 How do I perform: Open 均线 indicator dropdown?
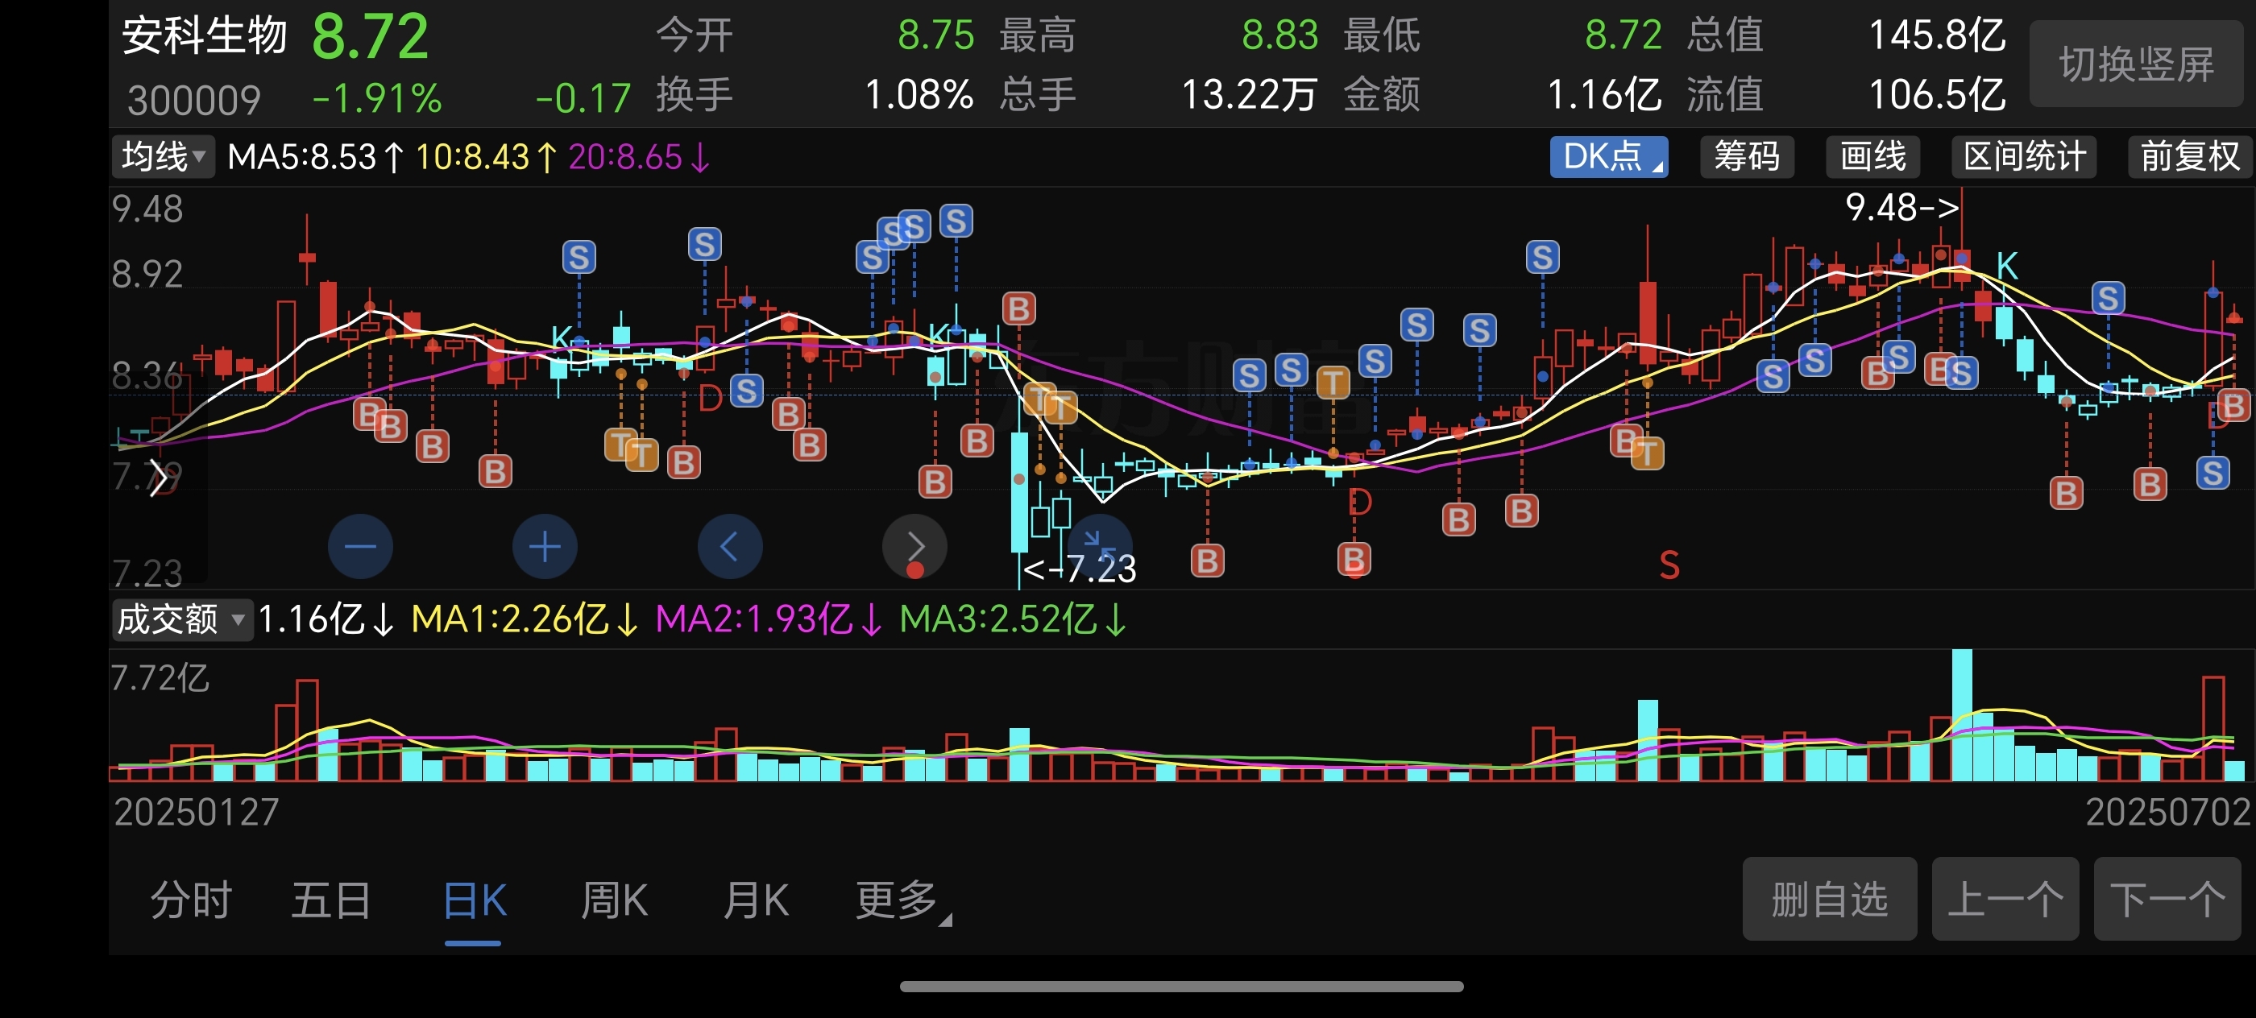(x=163, y=157)
